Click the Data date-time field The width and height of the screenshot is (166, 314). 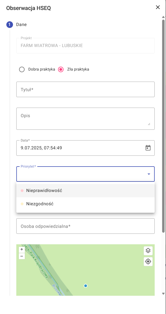(x=80, y=148)
